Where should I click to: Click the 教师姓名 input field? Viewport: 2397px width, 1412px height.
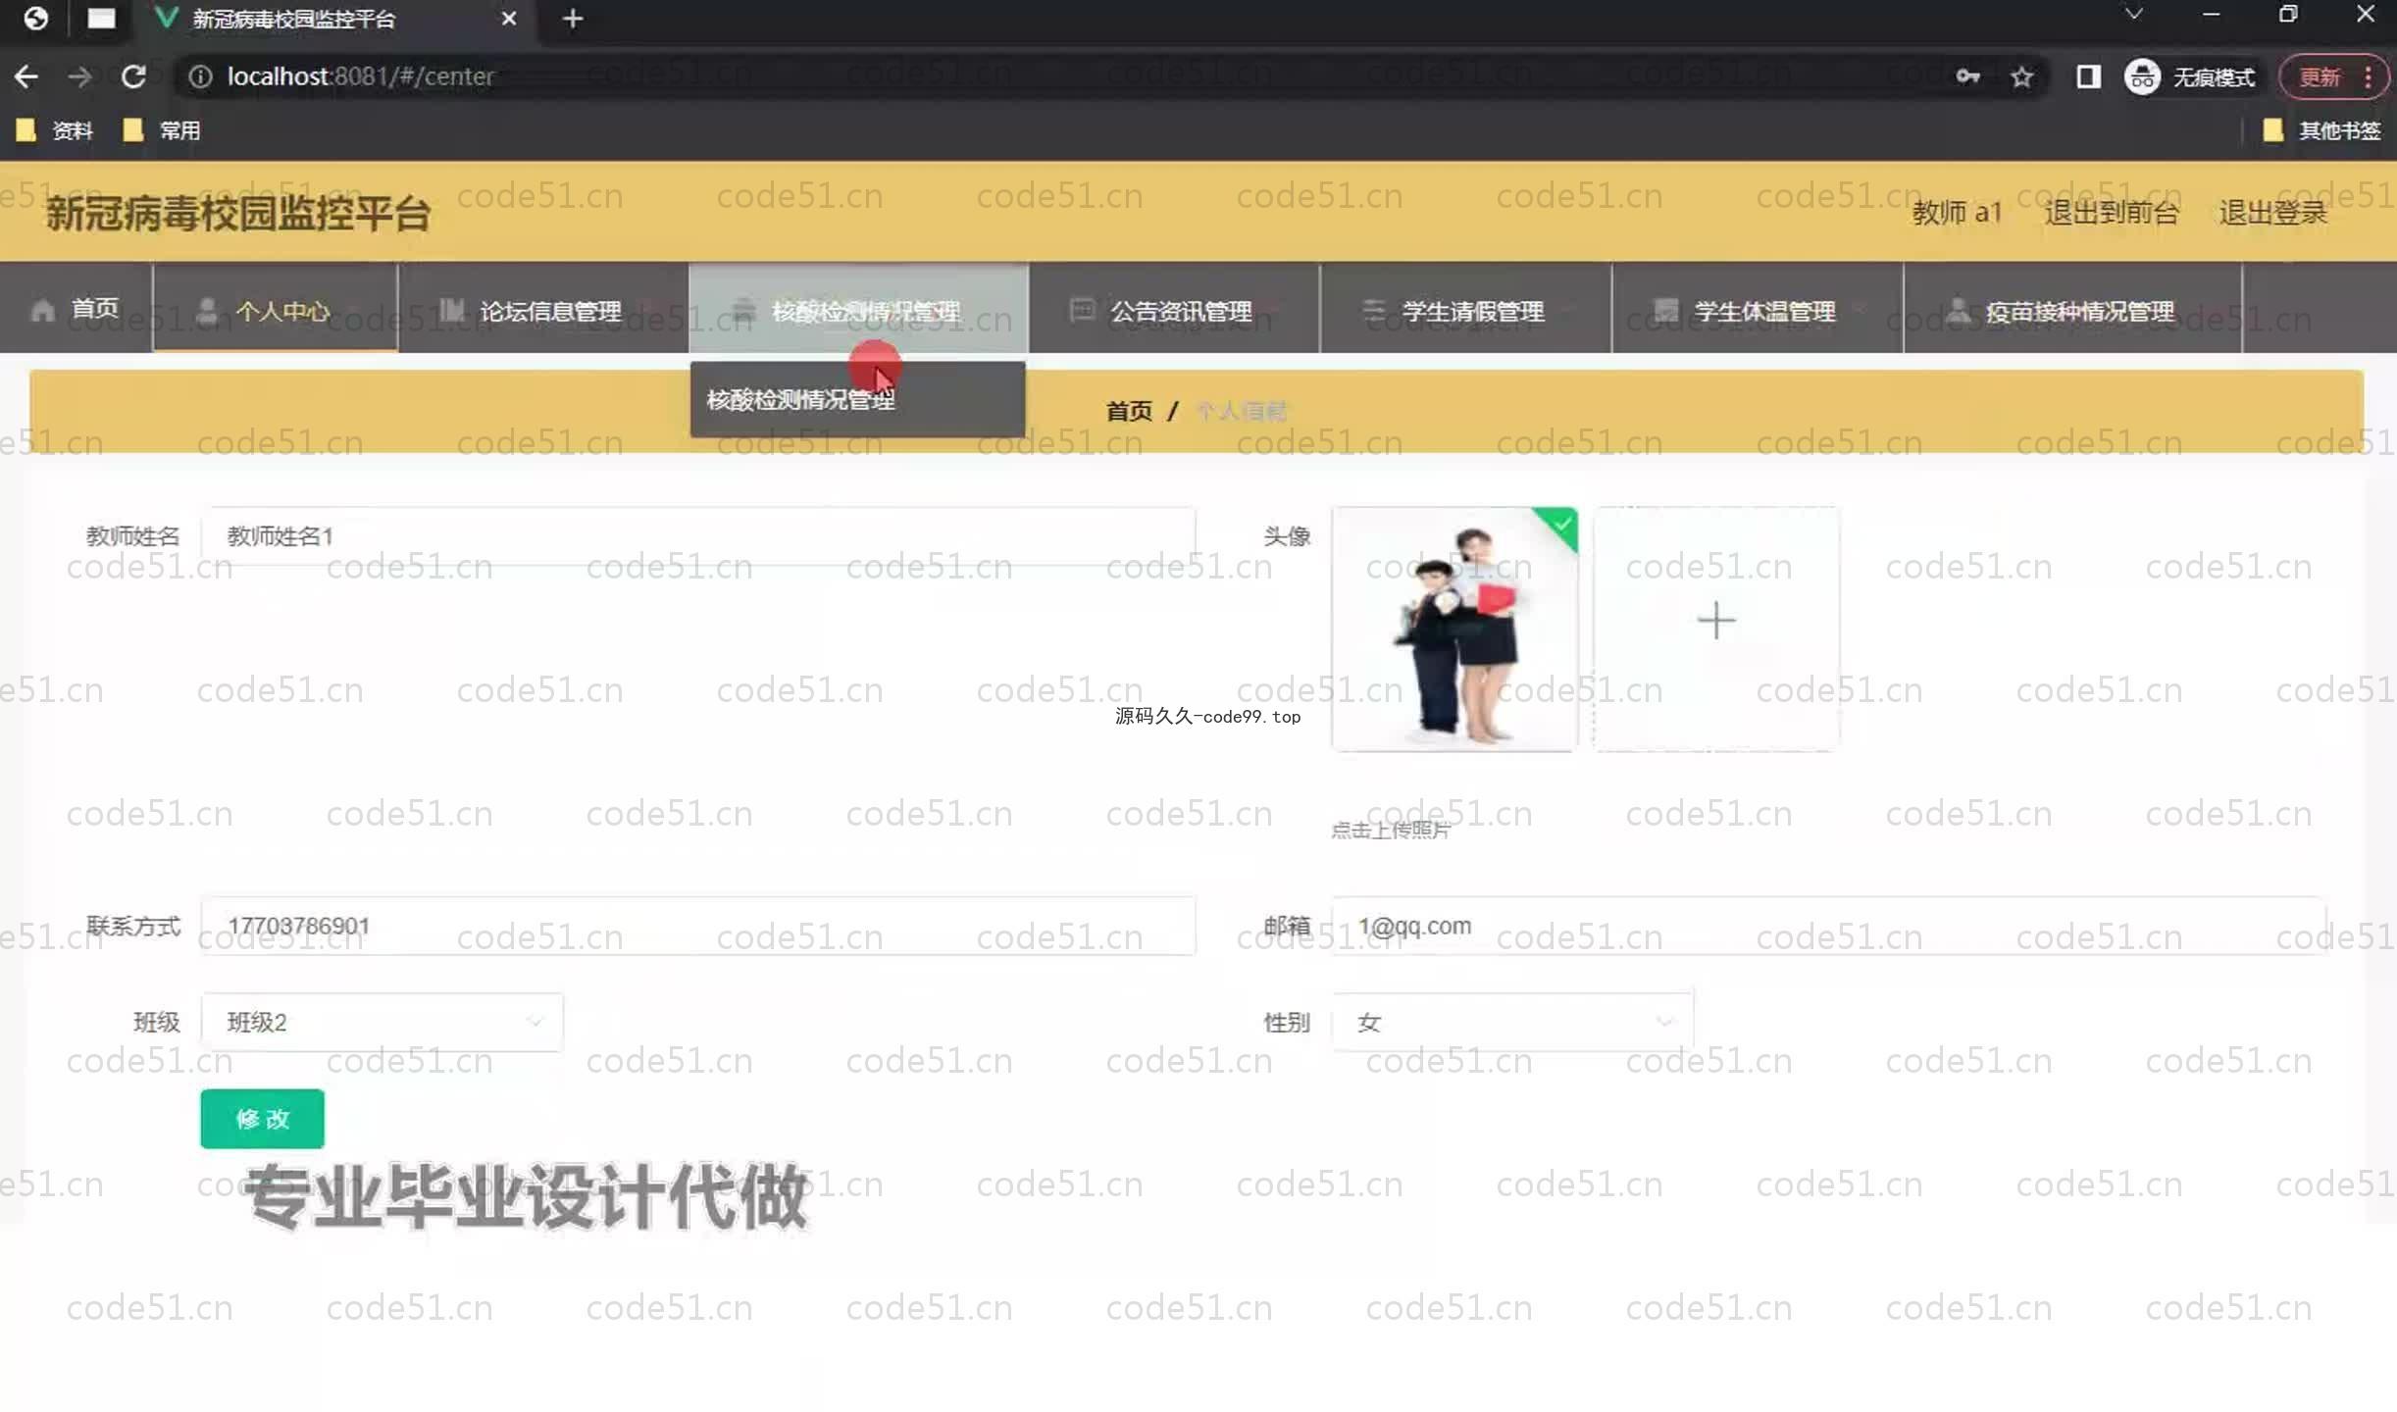pyautogui.click(x=697, y=536)
